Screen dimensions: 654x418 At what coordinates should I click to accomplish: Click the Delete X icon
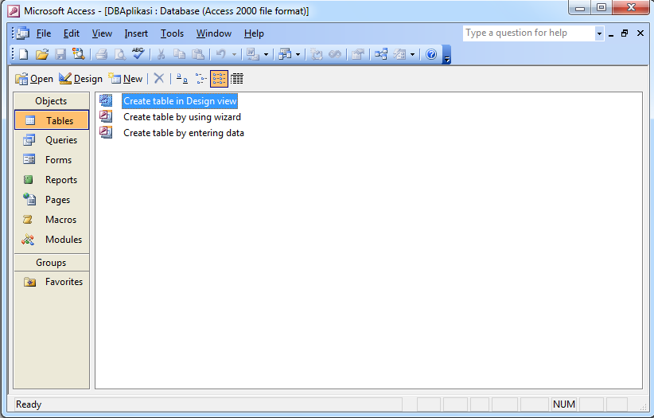pyautogui.click(x=159, y=79)
